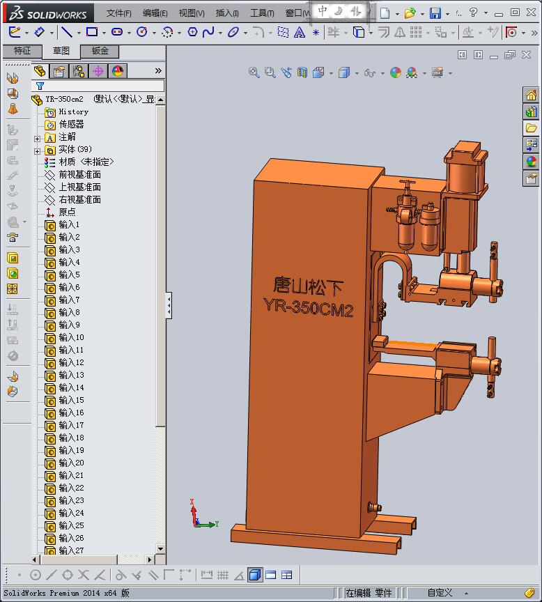Select the Centerpoint Arc tool

(x=167, y=32)
